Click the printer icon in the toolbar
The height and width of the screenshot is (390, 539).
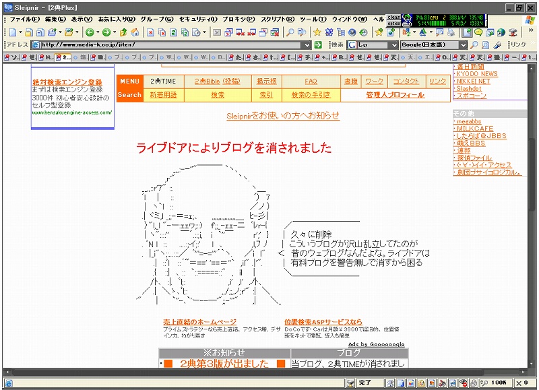tap(451, 32)
